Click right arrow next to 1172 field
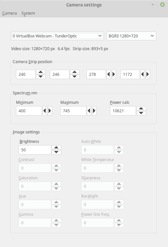 point(148,74)
